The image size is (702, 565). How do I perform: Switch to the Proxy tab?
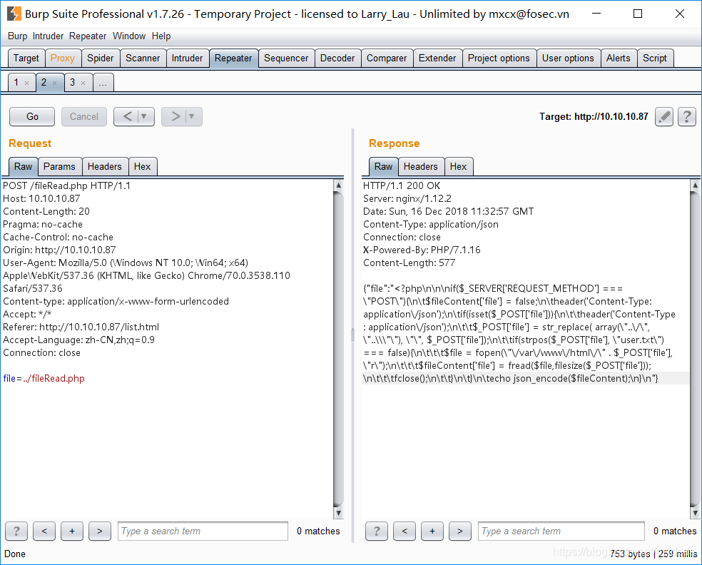[x=62, y=58]
